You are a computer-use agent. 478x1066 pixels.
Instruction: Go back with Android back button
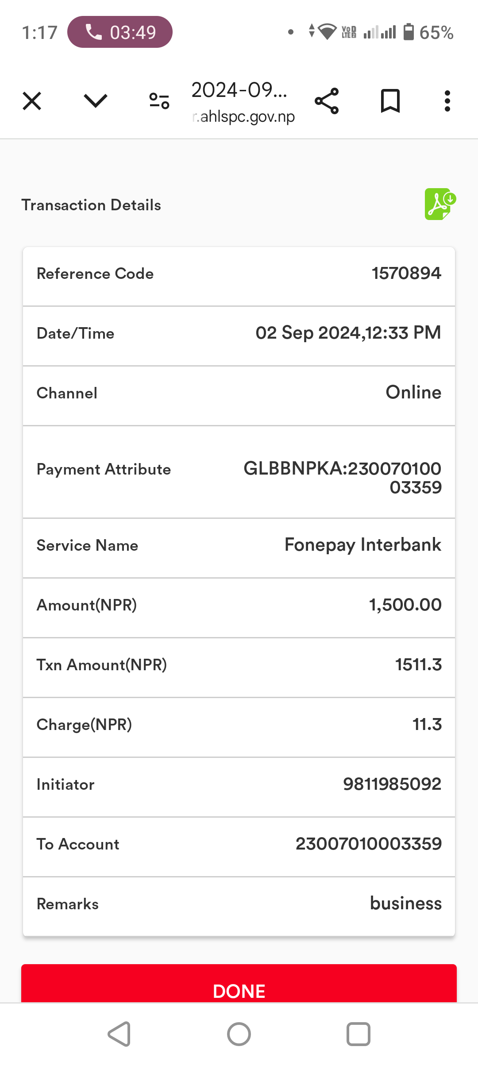click(x=119, y=1034)
